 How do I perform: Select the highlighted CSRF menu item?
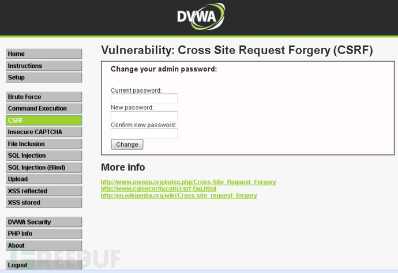coord(44,120)
